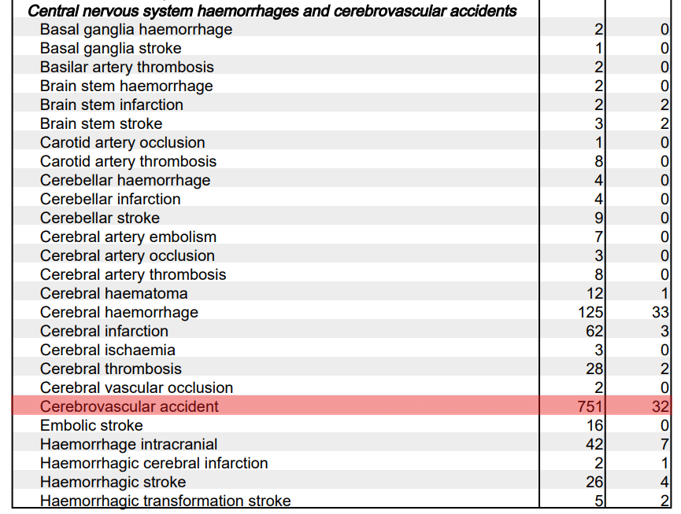
Task: Click the Haemorrhagic stroke label
Action: point(113,482)
